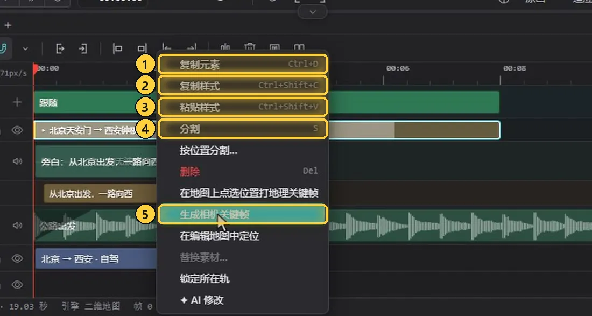The height and width of the screenshot is (316, 592).
Task: Choose 锁定所在轨 from the menu
Action: click(x=243, y=279)
